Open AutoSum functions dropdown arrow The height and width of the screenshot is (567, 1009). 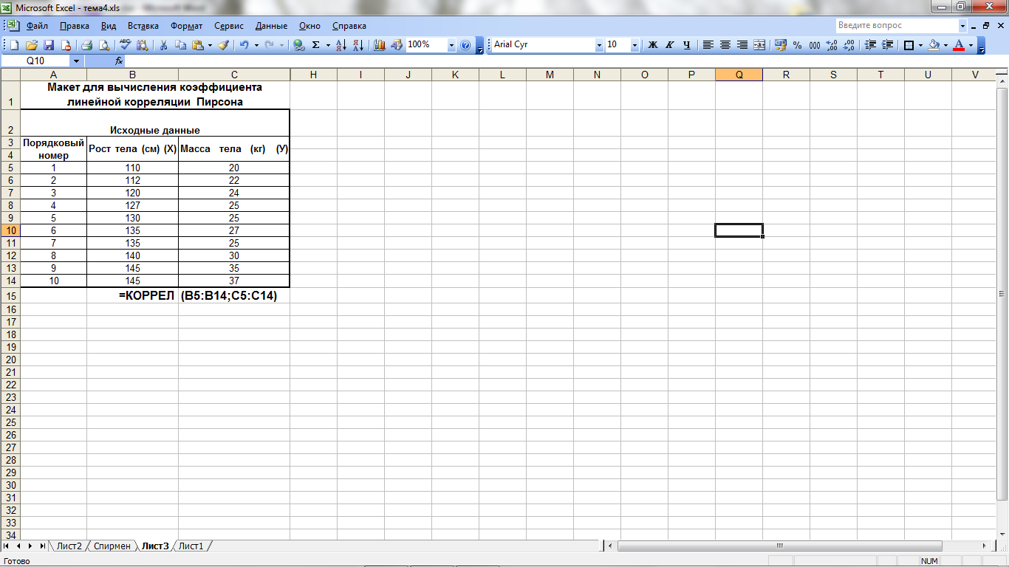pyautogui.click(x=328, y=45)
